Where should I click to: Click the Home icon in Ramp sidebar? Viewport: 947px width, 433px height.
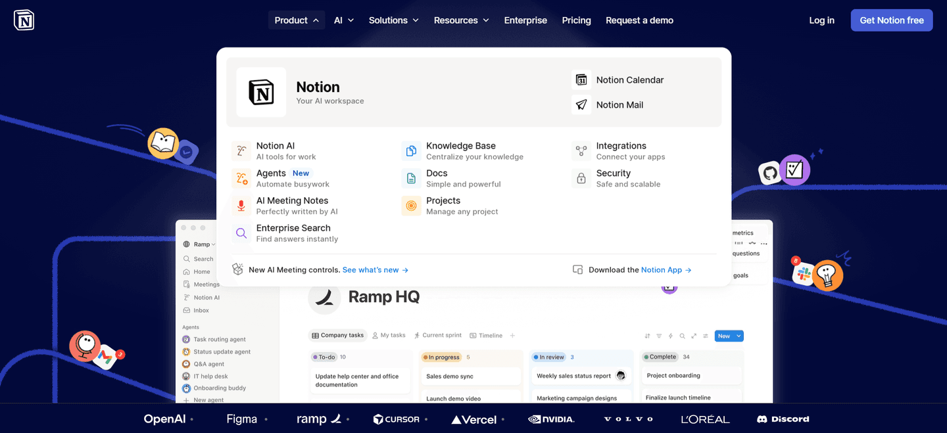[187, 271]
